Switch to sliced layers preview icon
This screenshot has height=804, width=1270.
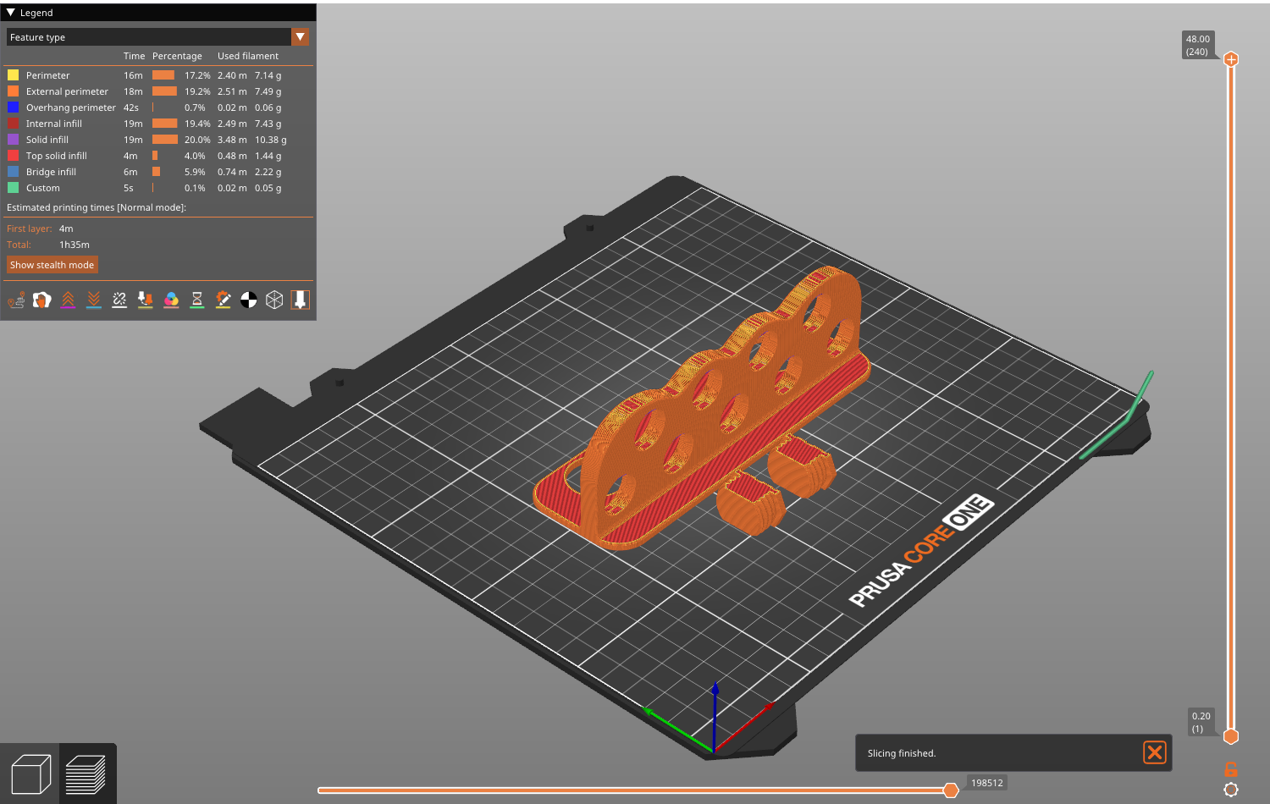[x=86, y=774]
